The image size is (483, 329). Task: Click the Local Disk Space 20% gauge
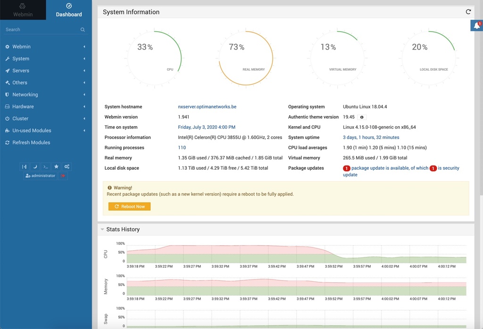pyautogui.click(x=429, y=58)
